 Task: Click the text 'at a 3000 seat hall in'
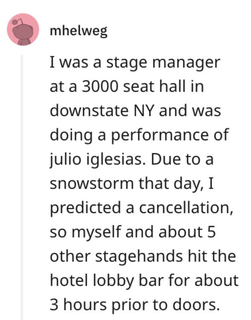127,86
